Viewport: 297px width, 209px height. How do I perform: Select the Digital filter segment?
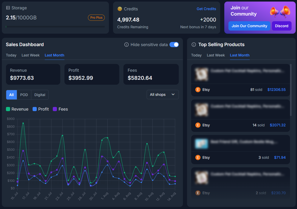click(40, 95)
